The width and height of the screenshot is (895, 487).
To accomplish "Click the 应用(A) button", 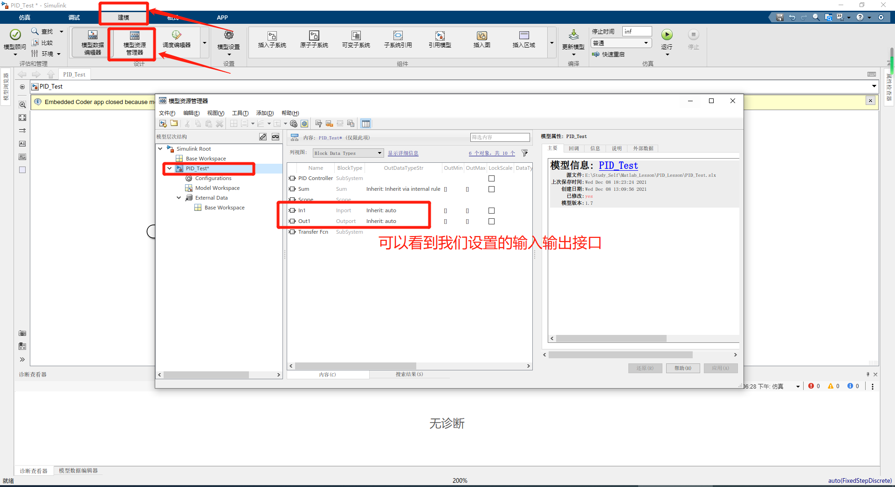I will (720, 368).
